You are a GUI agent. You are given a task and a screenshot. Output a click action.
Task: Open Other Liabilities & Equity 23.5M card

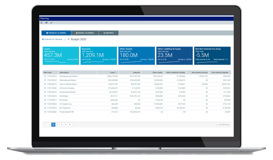coord(175,56)
